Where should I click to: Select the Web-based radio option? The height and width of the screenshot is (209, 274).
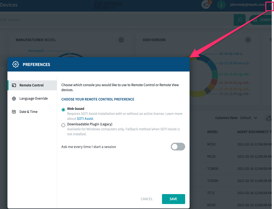tap(63, 110)
